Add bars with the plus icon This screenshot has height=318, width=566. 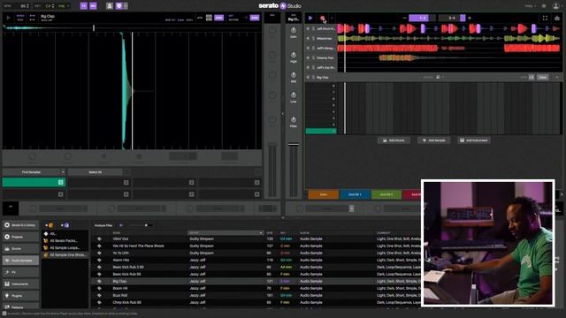tap(470, 18)
